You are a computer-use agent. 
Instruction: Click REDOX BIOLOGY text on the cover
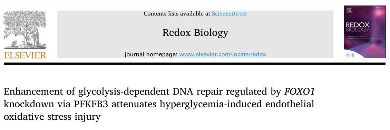click(357, 27)
